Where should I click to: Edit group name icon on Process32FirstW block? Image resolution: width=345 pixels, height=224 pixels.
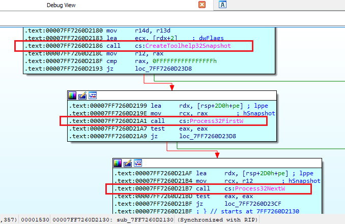(x=82, y=95)
